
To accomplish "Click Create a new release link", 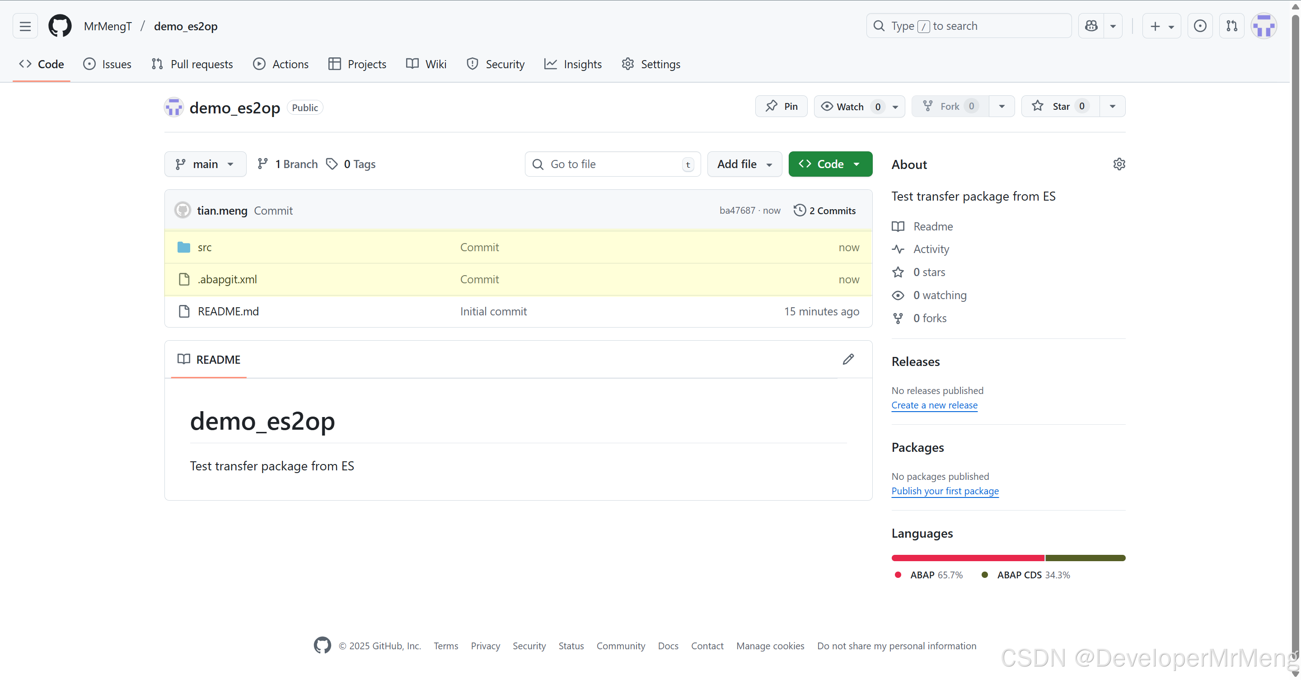I will click(x=934, y=405).
